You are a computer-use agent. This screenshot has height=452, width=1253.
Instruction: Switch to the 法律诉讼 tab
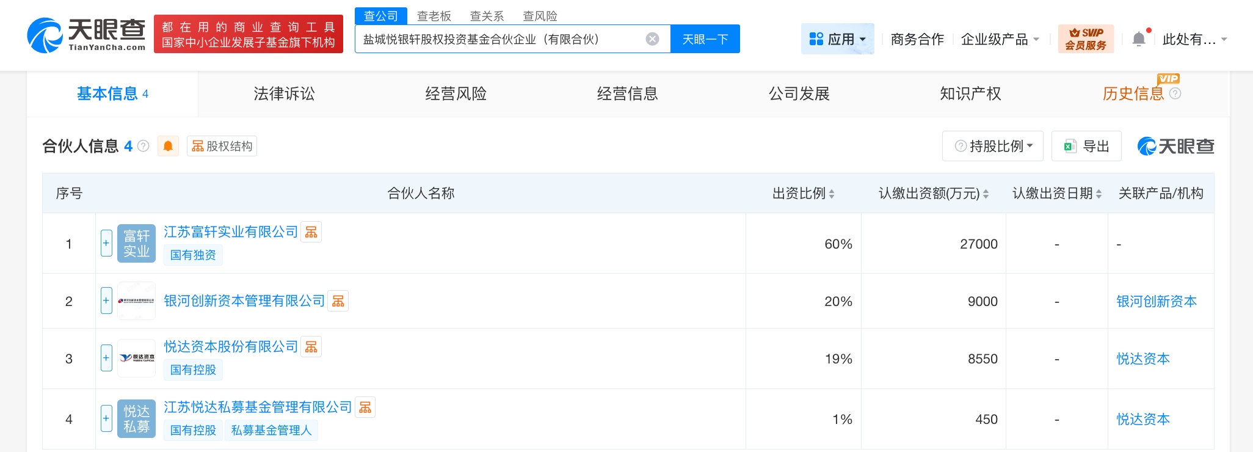[x=284, y=93]
